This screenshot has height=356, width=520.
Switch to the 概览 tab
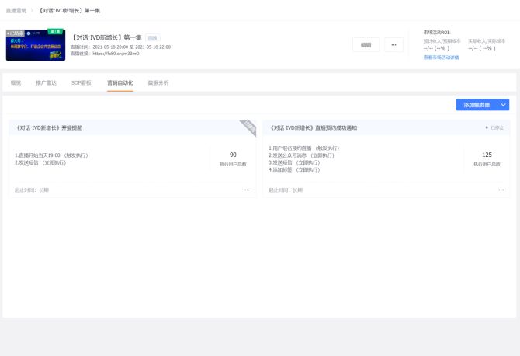[16, 82]
